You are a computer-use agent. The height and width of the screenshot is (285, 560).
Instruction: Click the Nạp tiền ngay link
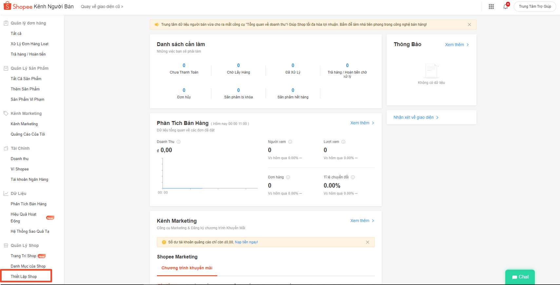pyautogui.click(x=246, y=242)
